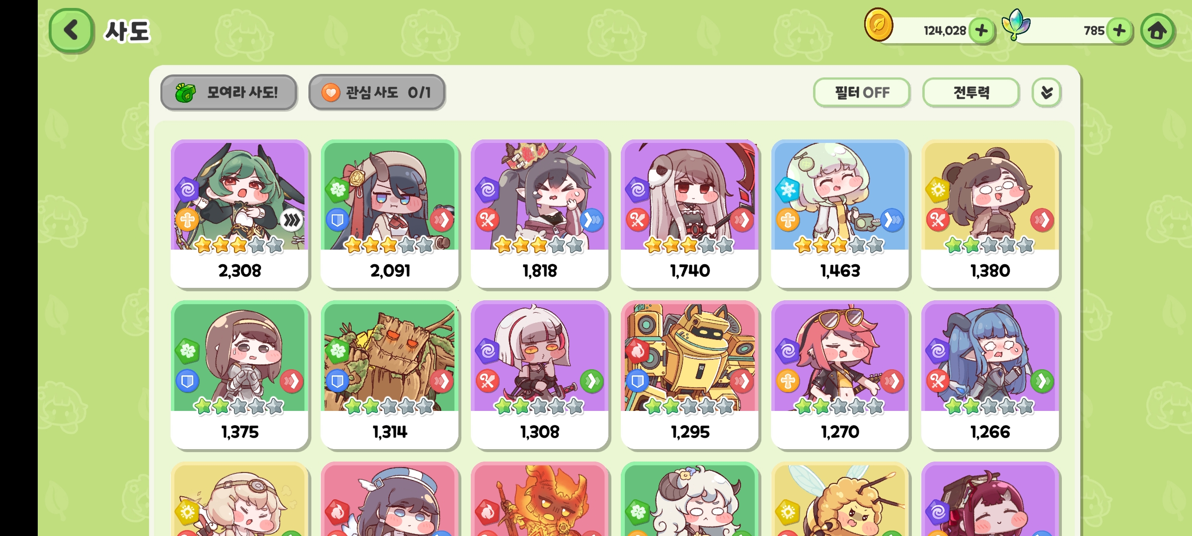Select the green-haired character with 2,308 power

[x=239, y=214]
